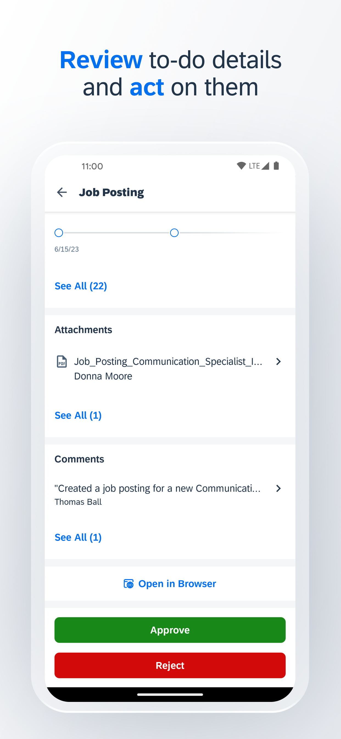Reject the job posting

coord(170,665)
